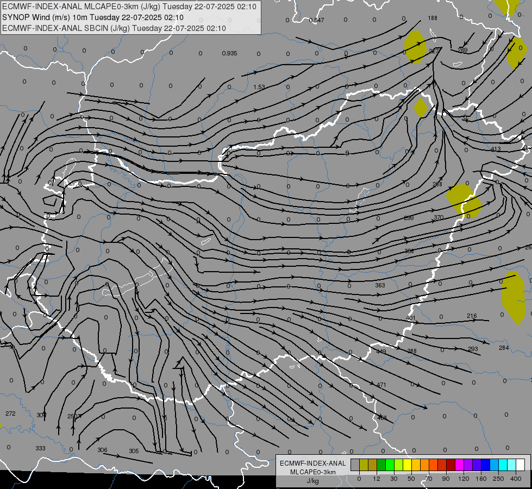Screen dimensions: 532x489
Task: Select the map value '269'
Action: tap(462, 50)
